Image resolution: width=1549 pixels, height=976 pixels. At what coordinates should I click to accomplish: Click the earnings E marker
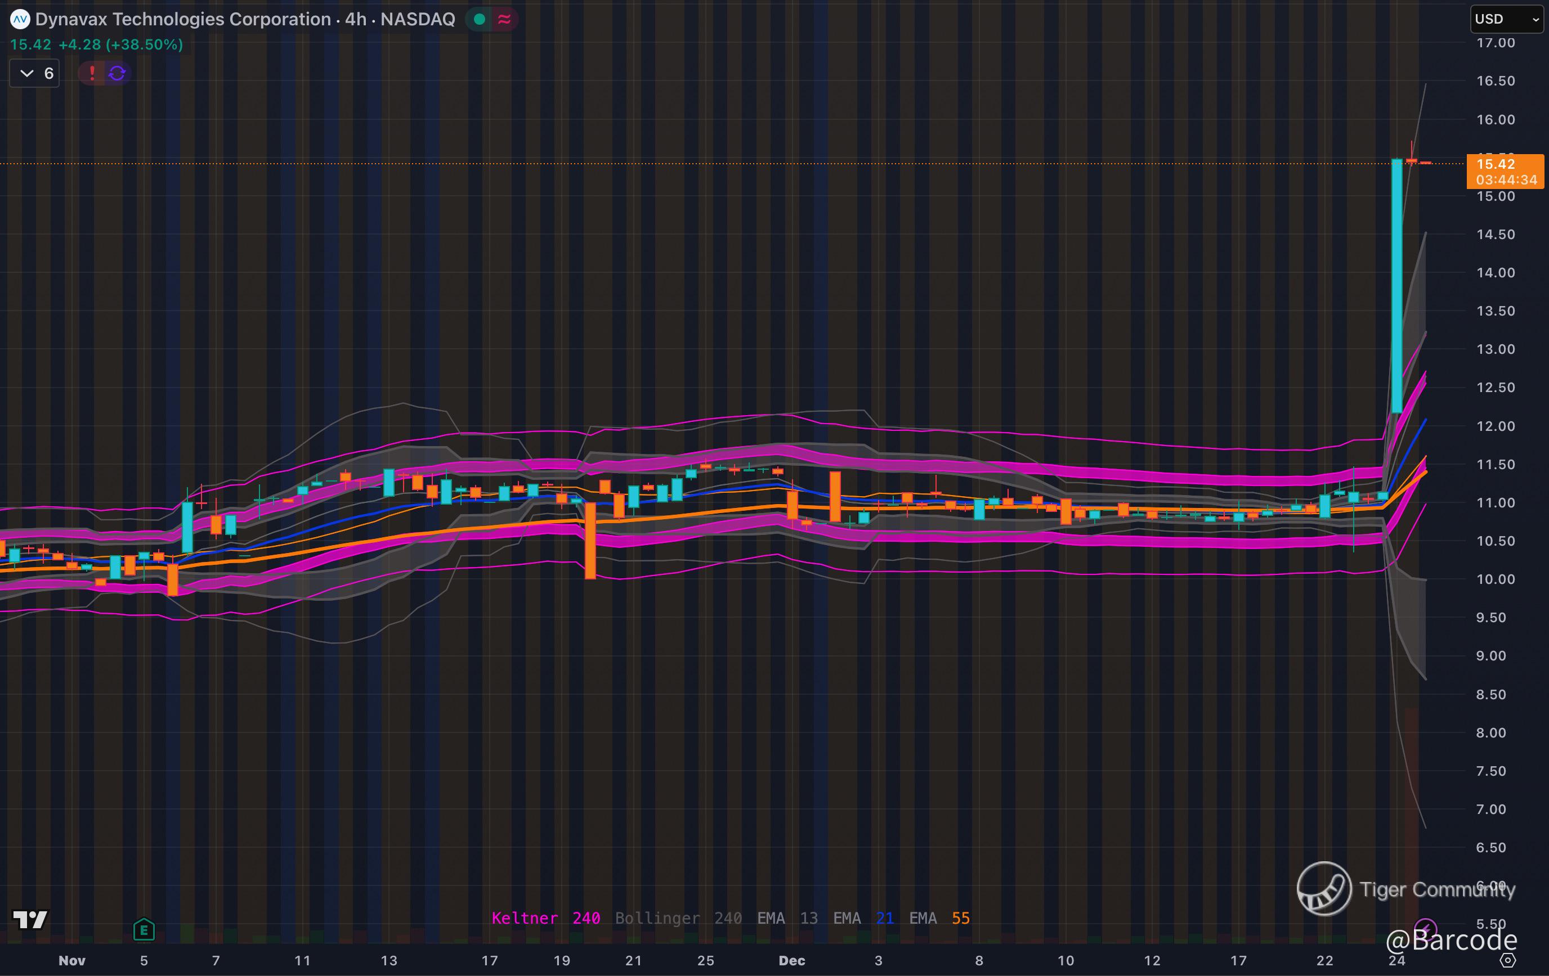(x=144, y=930)
